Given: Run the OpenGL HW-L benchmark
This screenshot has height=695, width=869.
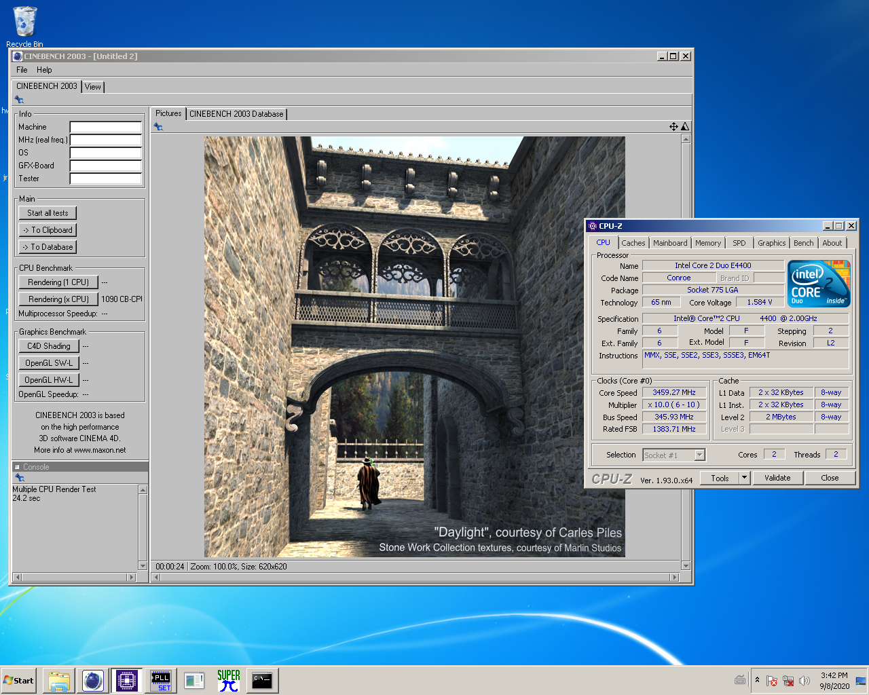Looking at the screenshot, I should pyautogui.click(x=49, y=380).
